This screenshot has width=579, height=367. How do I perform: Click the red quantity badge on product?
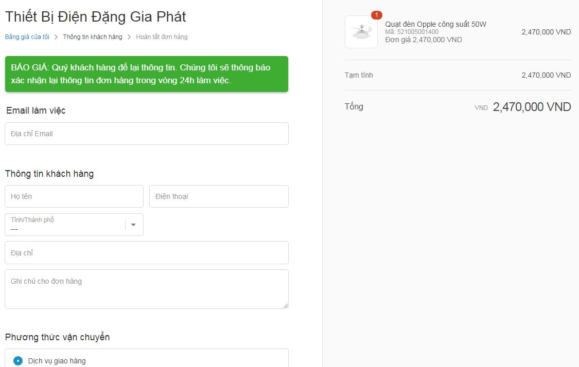point(377,15)
